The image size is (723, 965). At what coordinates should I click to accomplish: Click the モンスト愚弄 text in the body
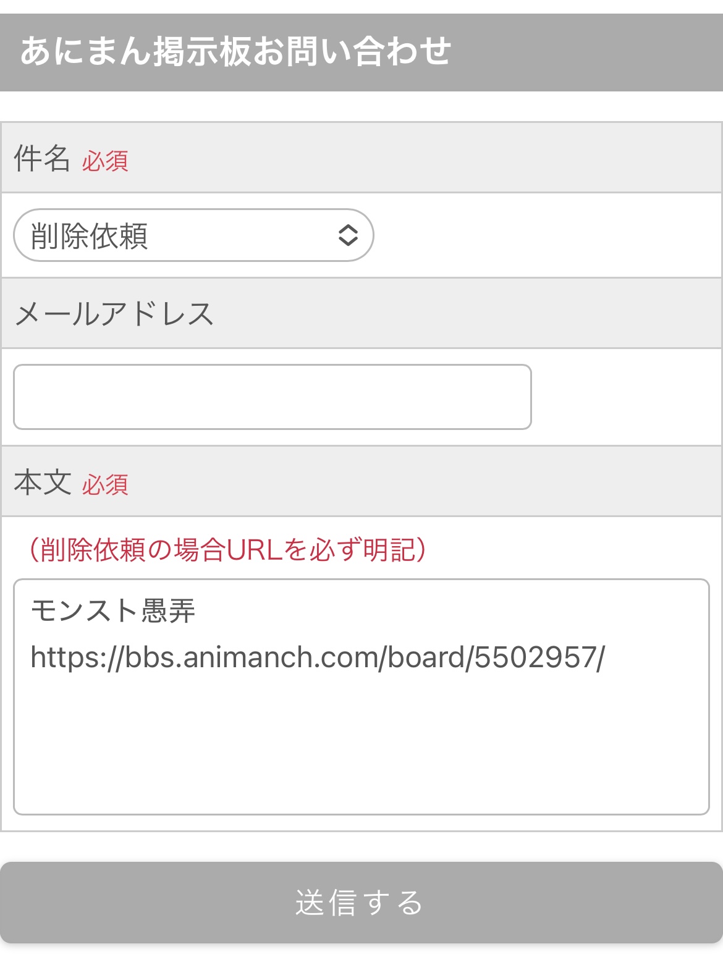click(113, 611)
